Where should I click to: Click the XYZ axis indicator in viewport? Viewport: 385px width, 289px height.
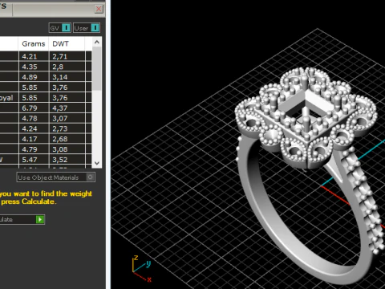click(x=142, y=268)
